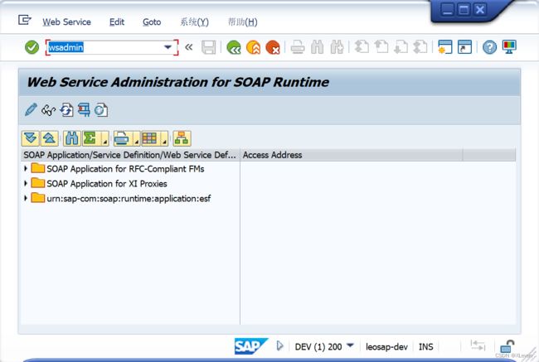Expand urn:sap-com:soap:runtime:application:esf node
The height and width of the screenshot is (362, 539).
[26, 198]
